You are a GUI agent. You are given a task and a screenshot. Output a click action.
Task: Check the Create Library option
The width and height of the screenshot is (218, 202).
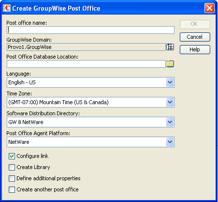(12, 167)
